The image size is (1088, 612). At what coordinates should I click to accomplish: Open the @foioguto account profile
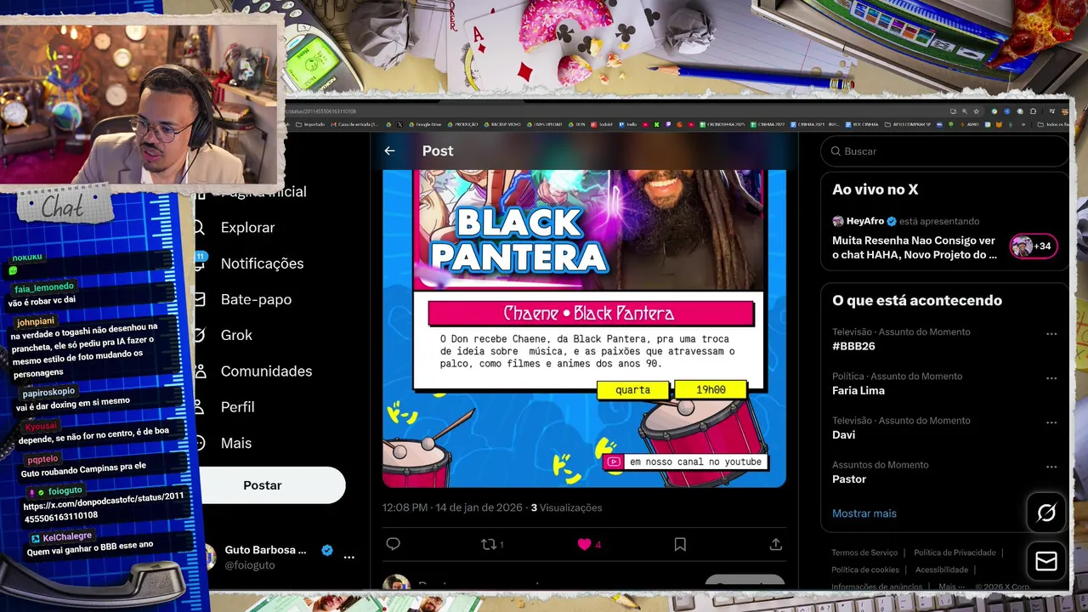(x=250, y=565)
